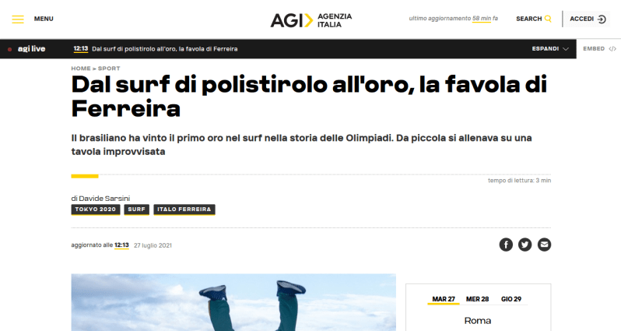Share the article by email
This screenshot has width=621, height=331.
pyautogui.click(x=544, y=245)
